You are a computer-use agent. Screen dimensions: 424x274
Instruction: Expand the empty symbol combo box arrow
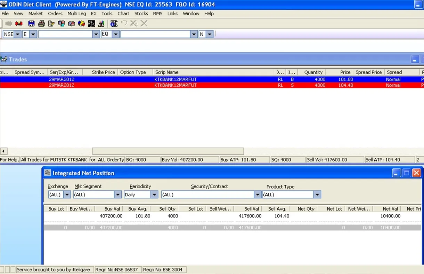point(96,34)
